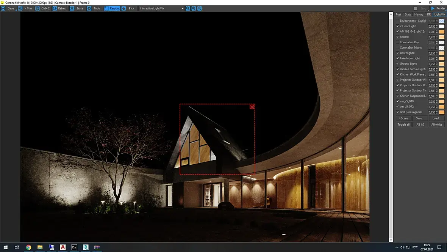Open the Windows Start menu
The width and height of the screenshot is (447, 252).
tap(5, 247)
